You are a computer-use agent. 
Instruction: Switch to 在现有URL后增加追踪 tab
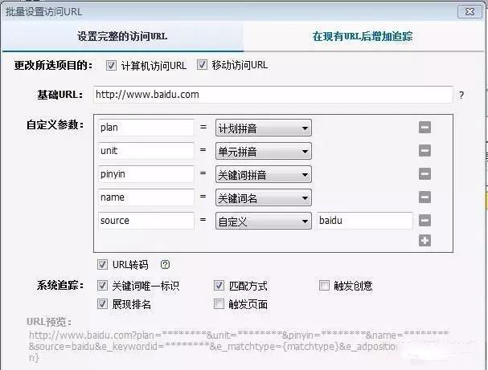pos(363,36)
